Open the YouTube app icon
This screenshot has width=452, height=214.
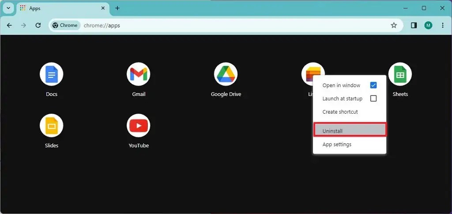[x=138, y=125]
